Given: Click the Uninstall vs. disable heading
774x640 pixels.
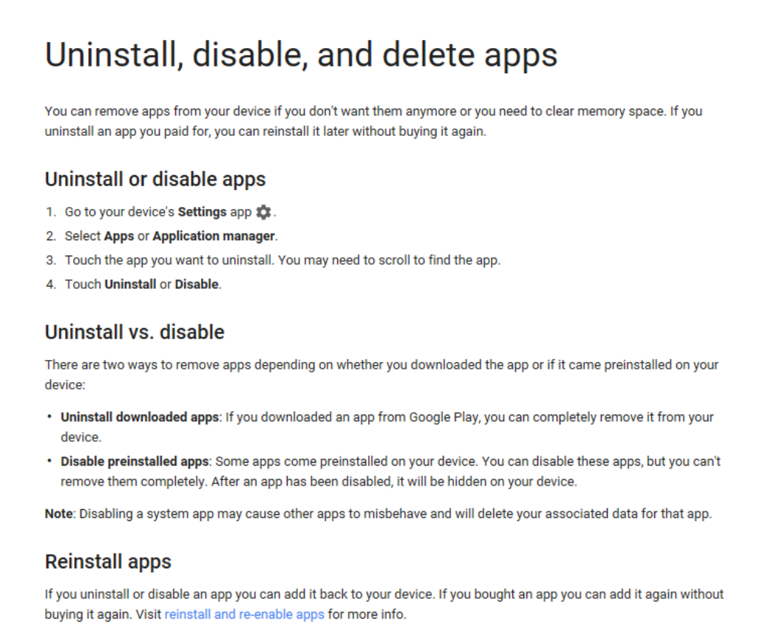Looking at the screenshot, I should 135,332.
